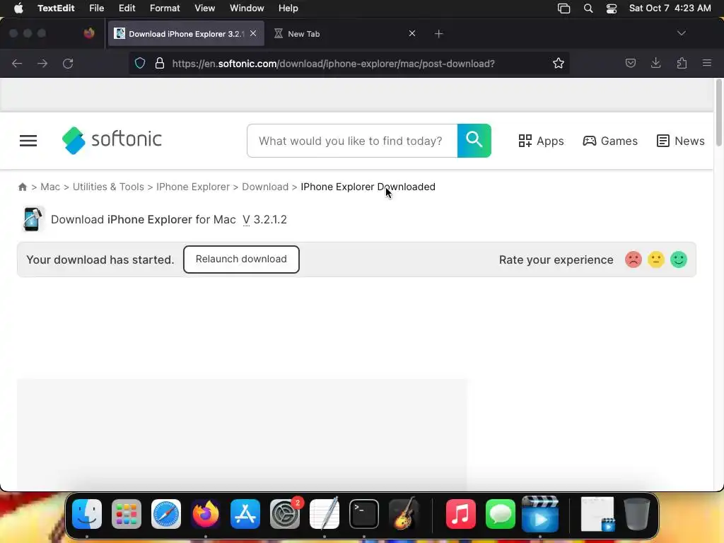Open the Apple menu
The width and height of the screenshot is (724, 543).
(x=18, y=8)
